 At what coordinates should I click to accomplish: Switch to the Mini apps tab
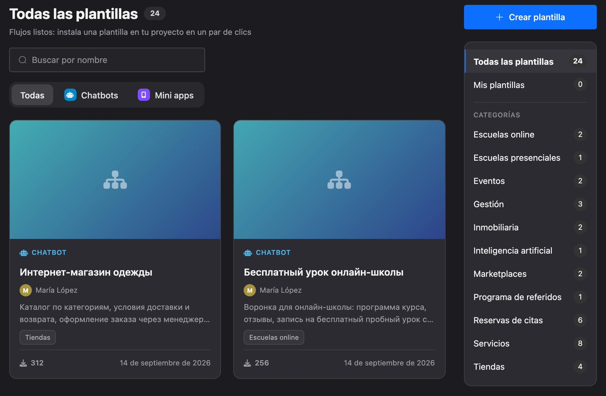tap(166, 95)
